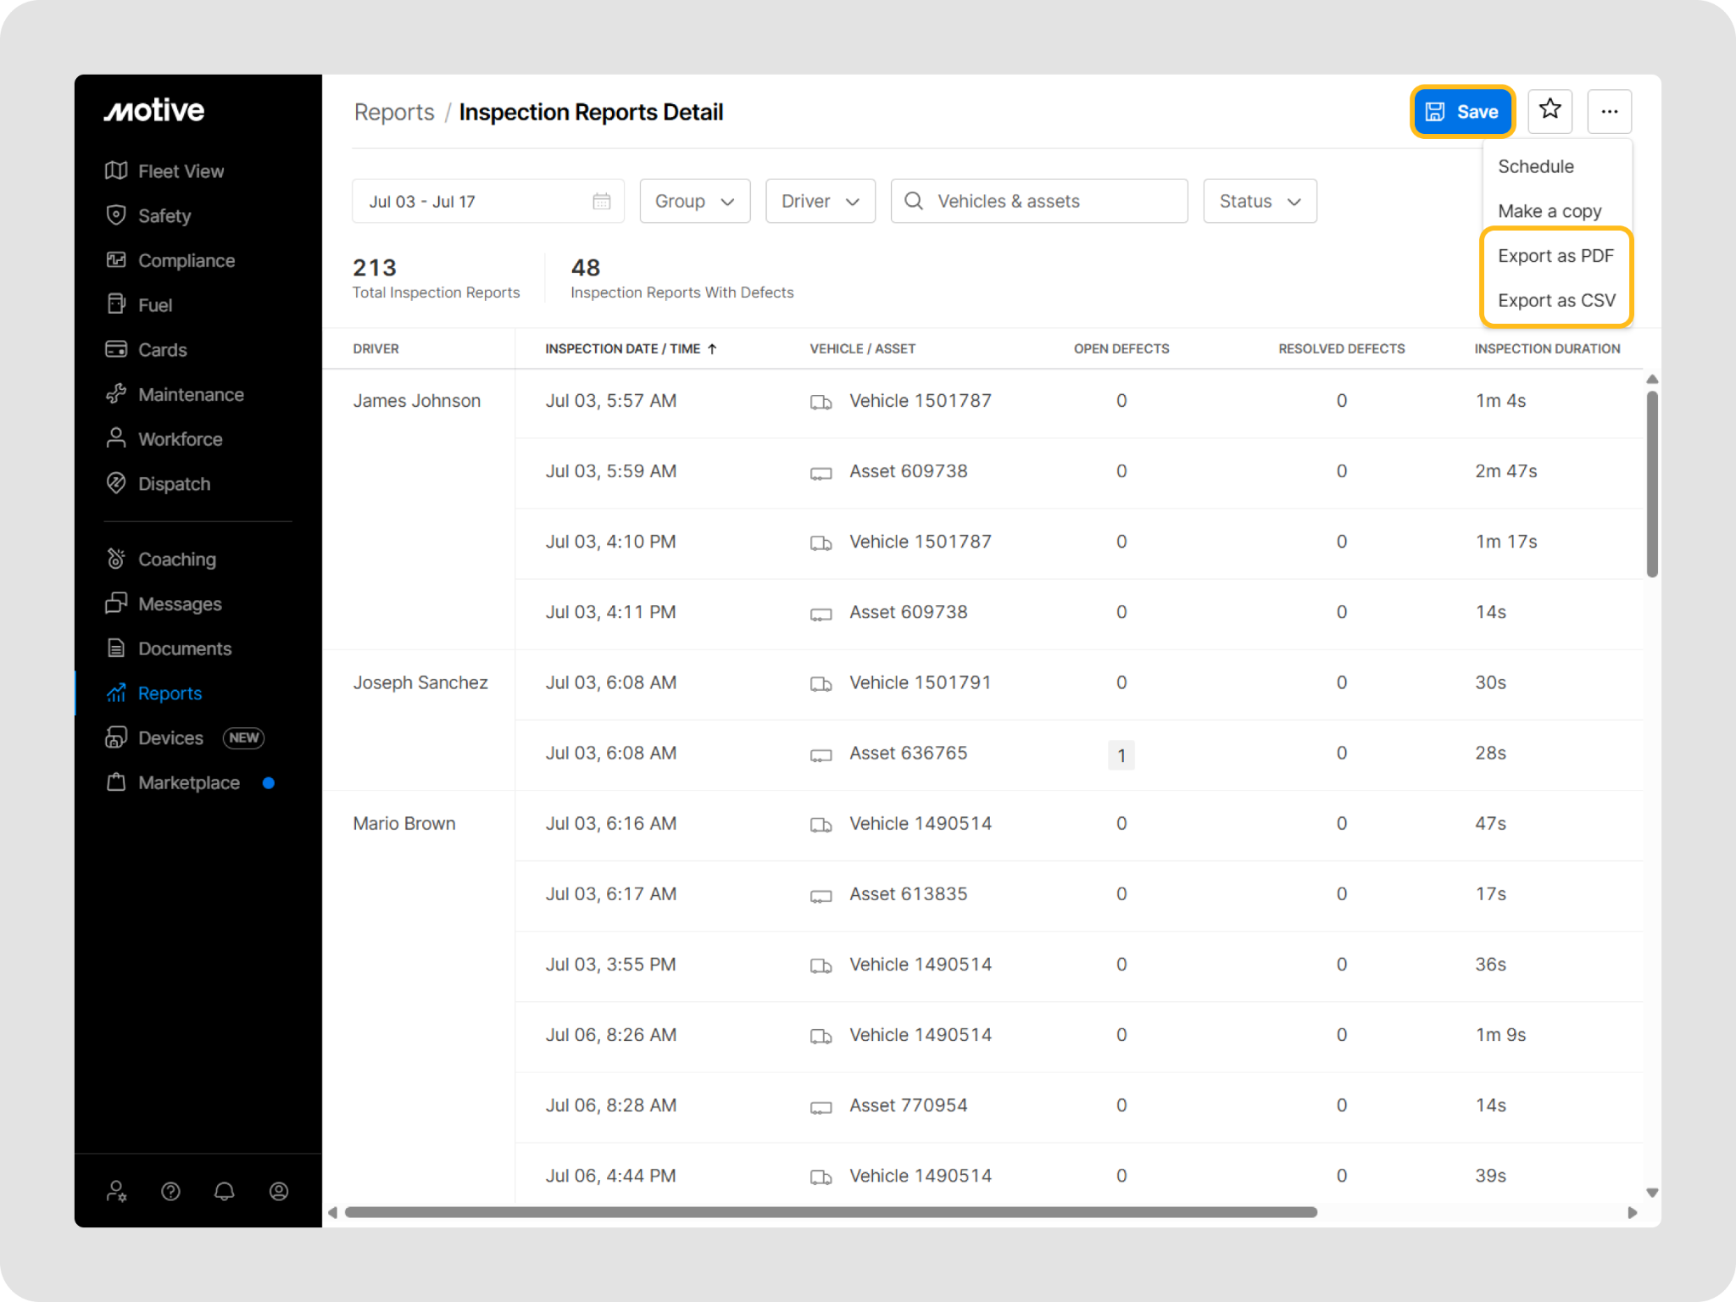Screen dimensions: 1736x1302
Task: Choose Export as PDF from menu
Action: (x=1555, y=256)
